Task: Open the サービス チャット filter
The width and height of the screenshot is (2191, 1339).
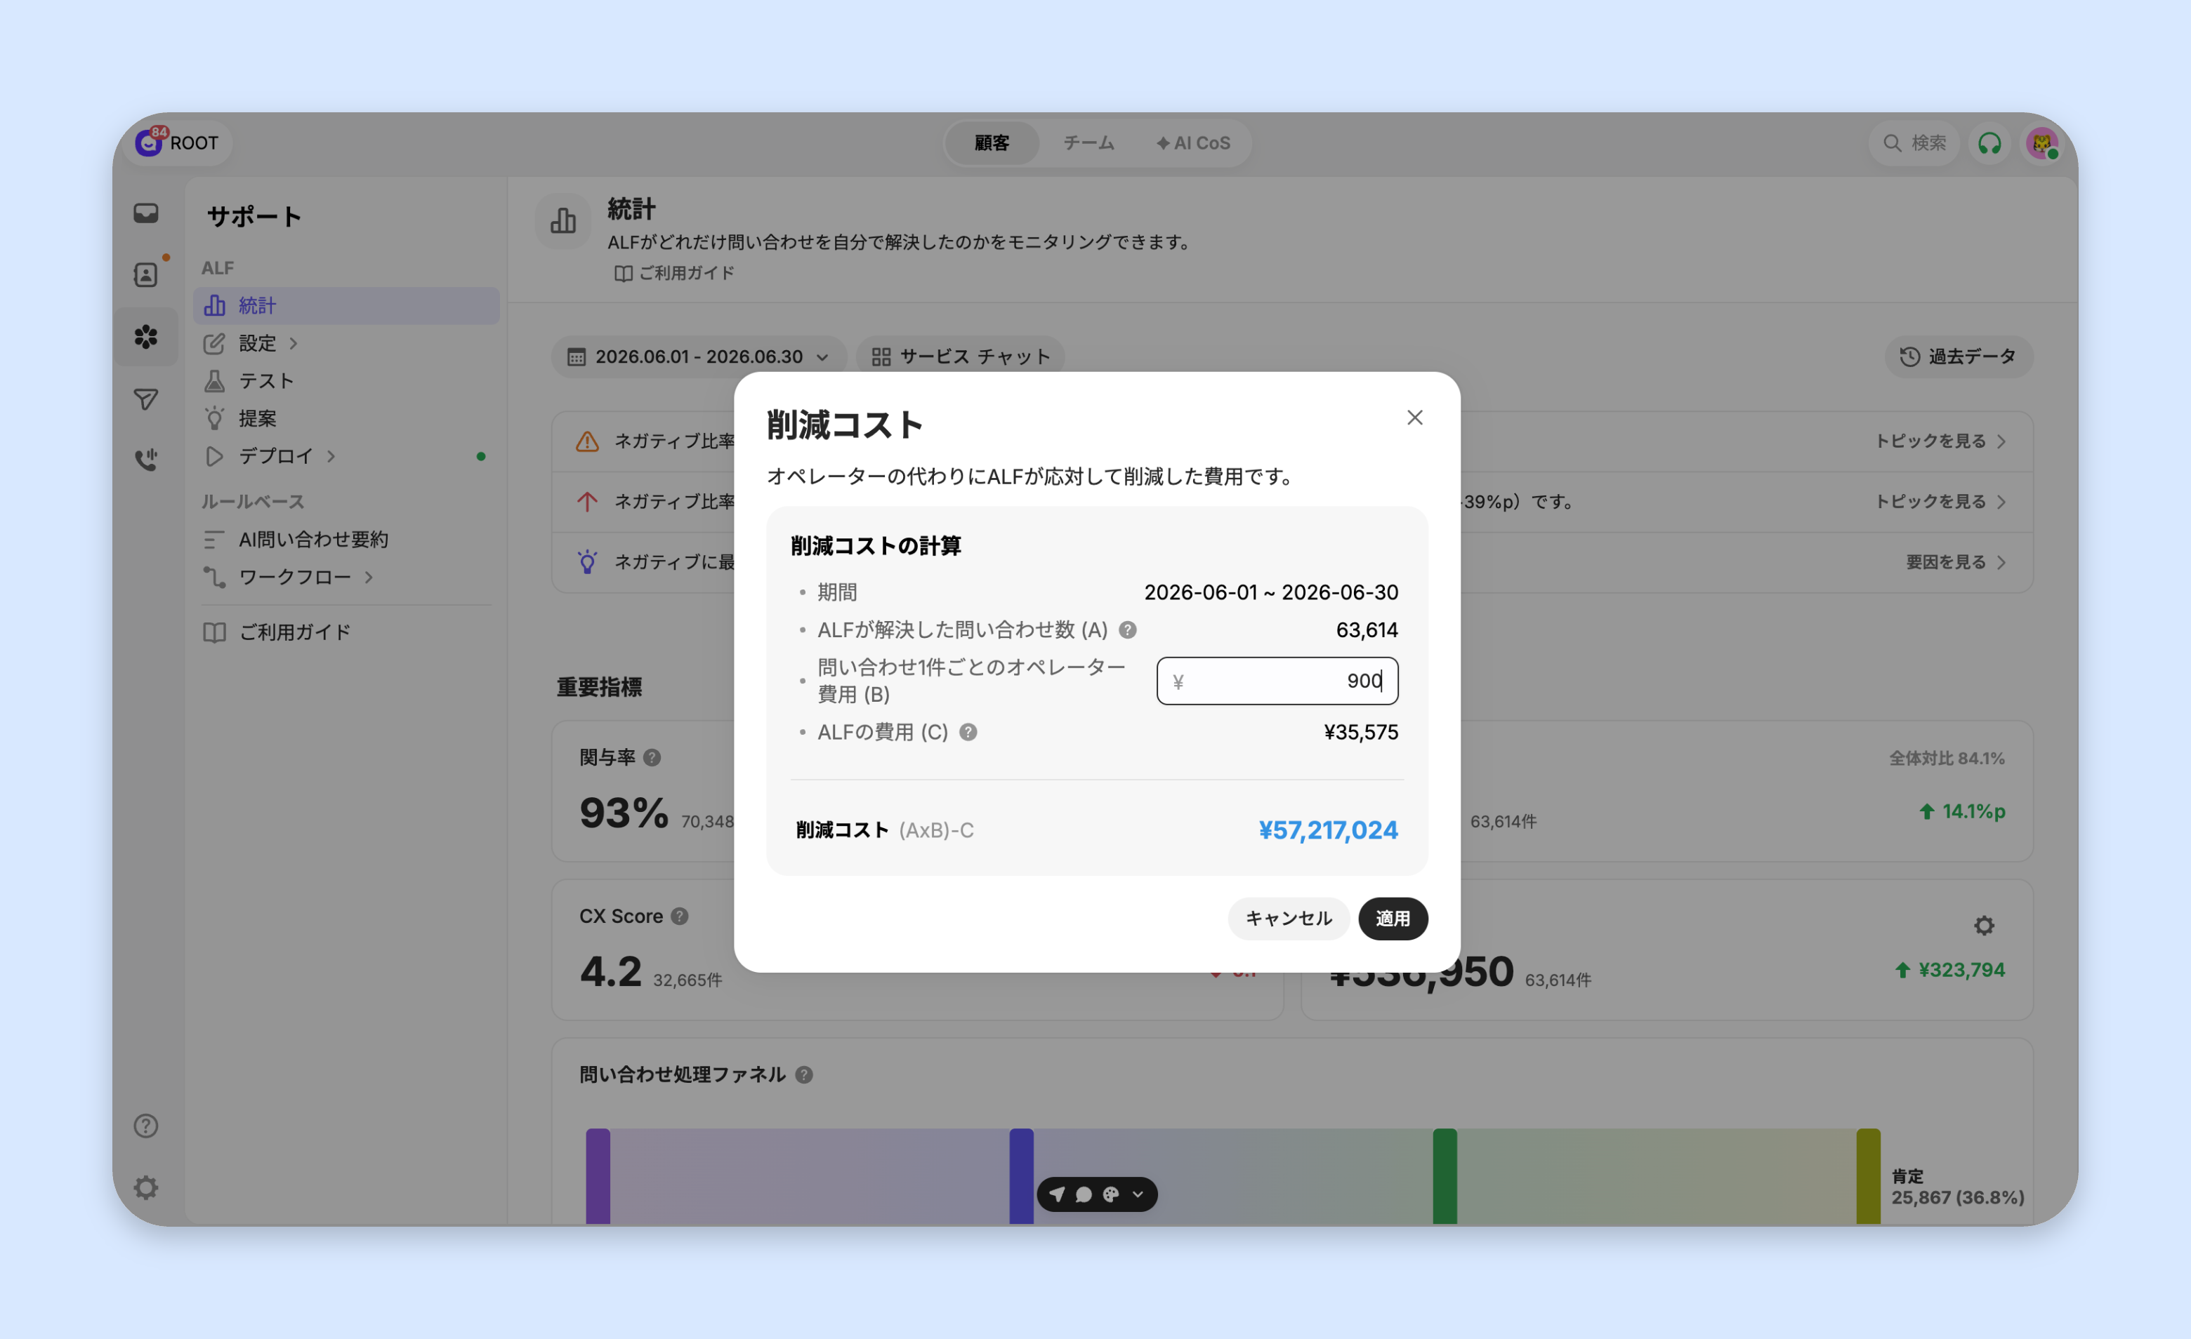Action: [x=961, y=357]
